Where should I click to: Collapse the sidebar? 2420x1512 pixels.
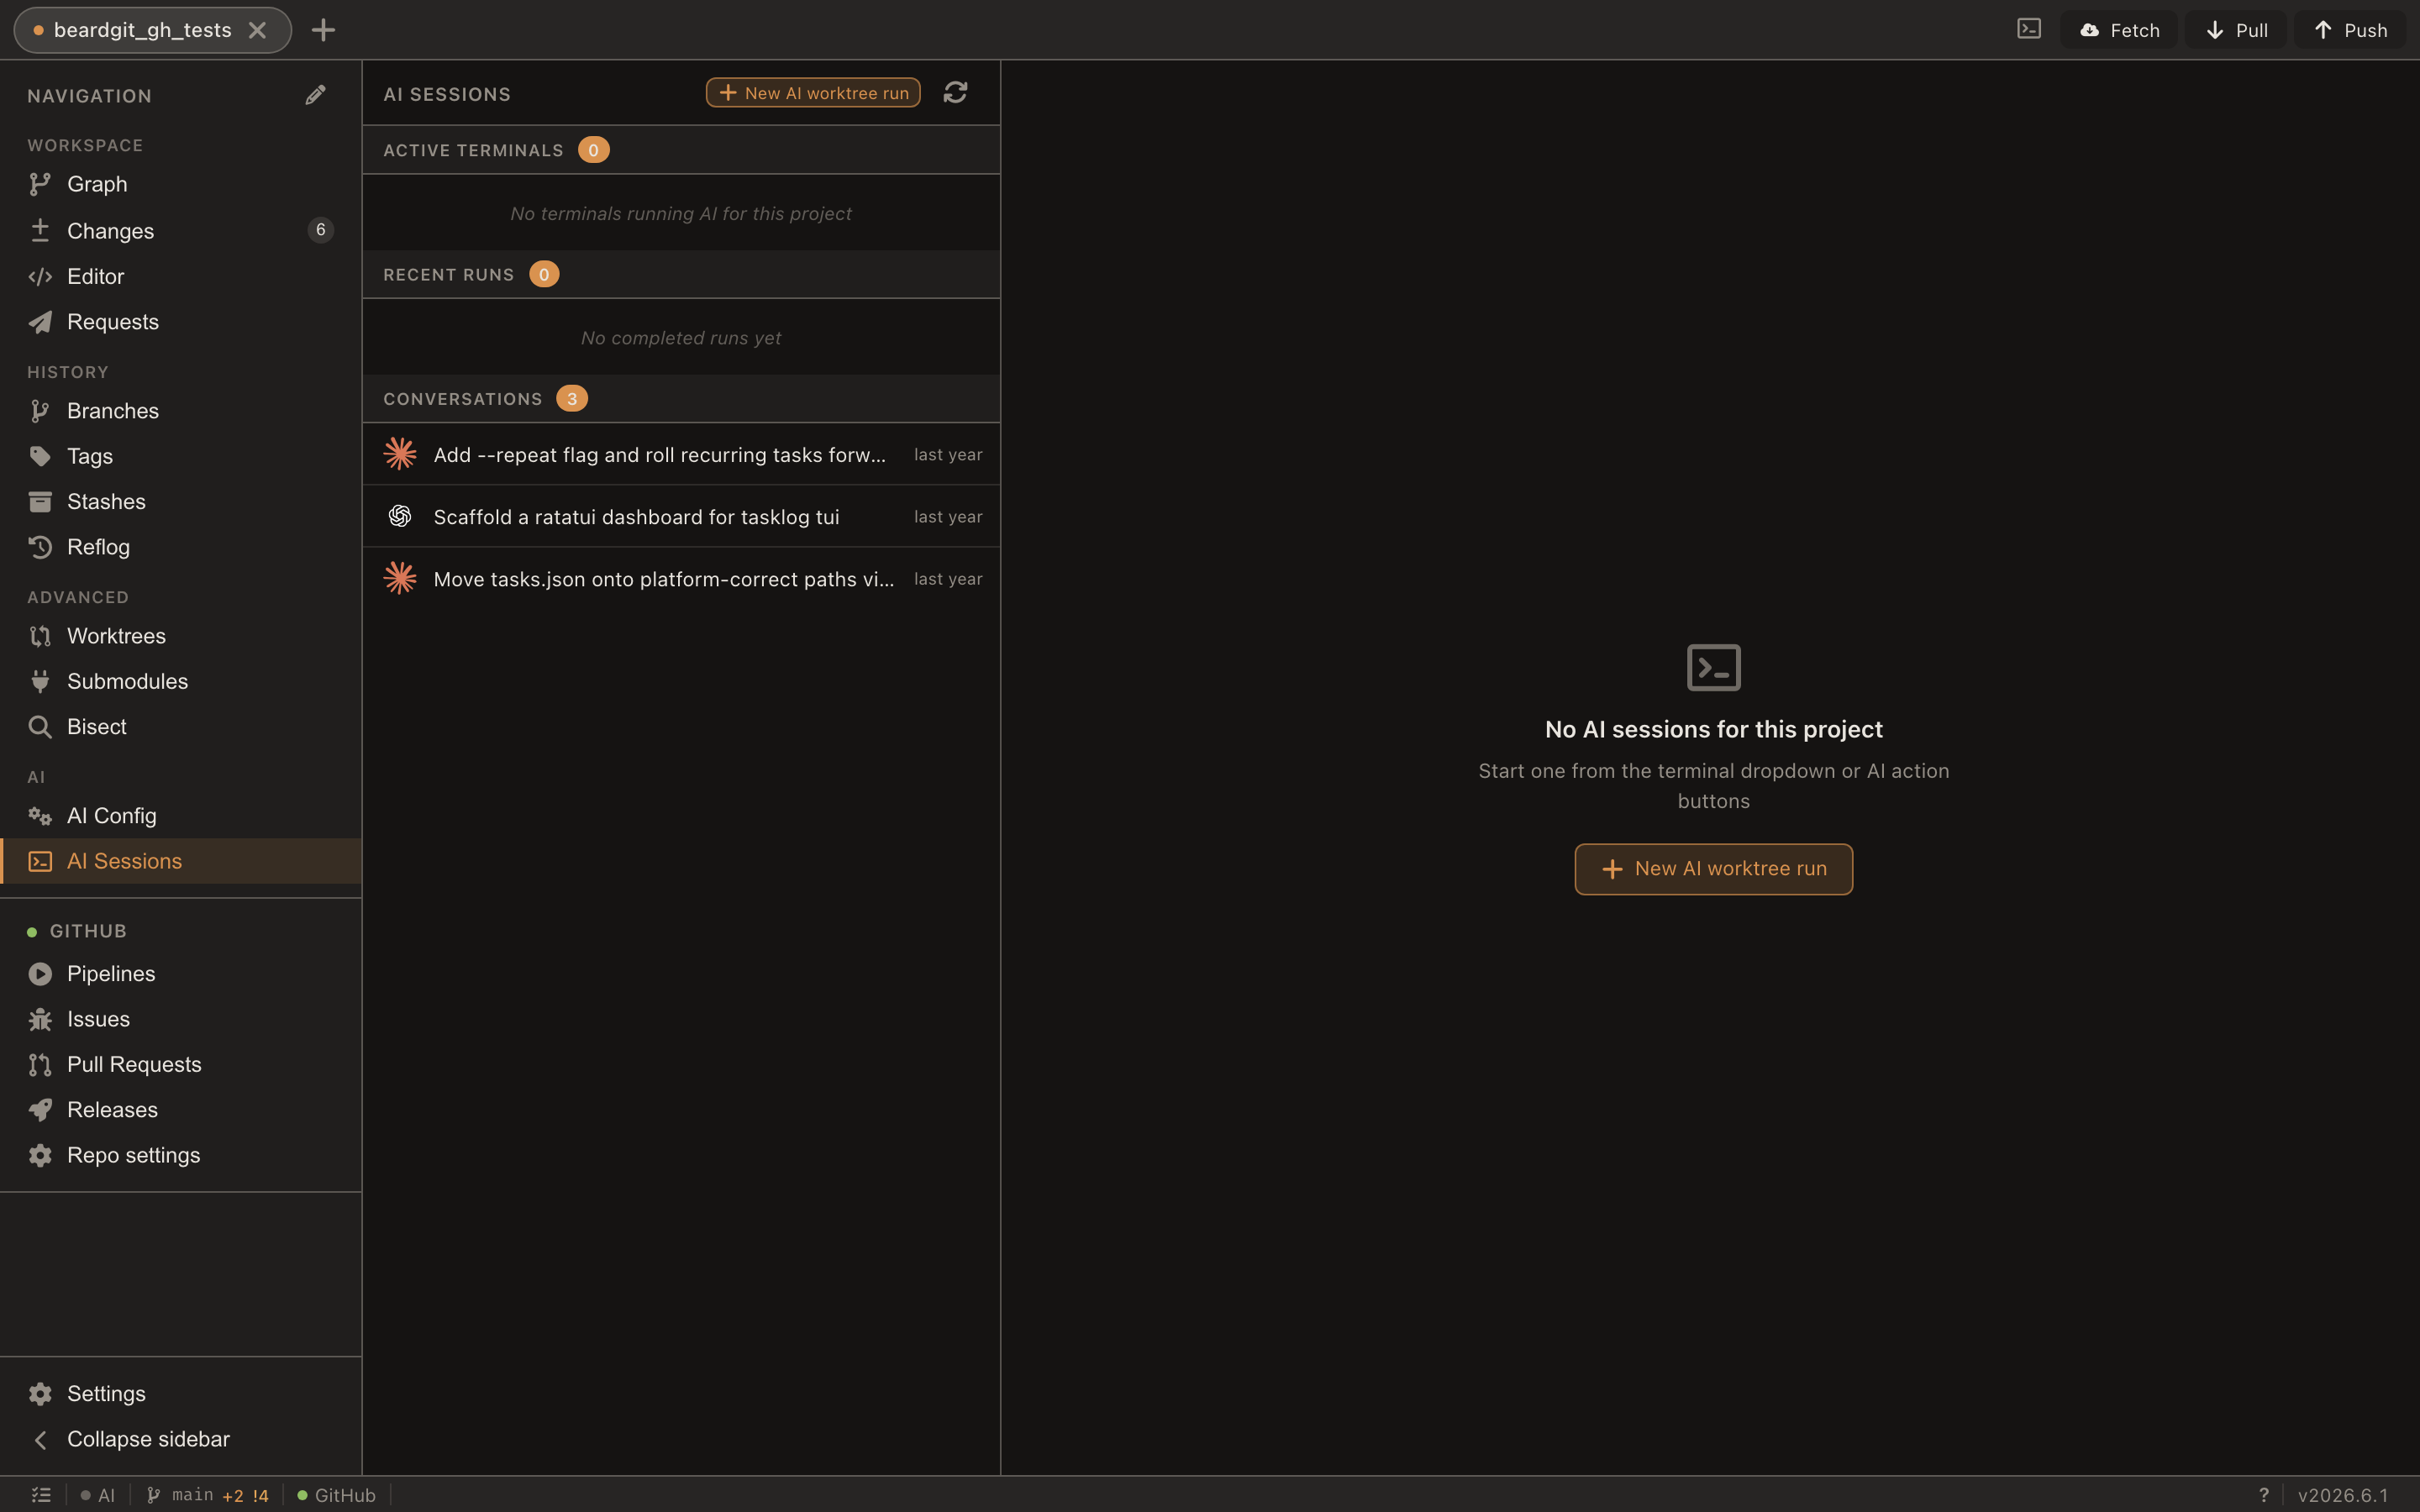pyautogui.click(x=181, y=1439)
